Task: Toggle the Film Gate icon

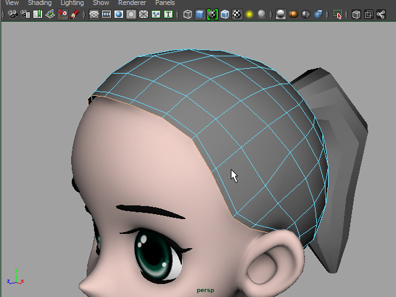Action: 106,14
